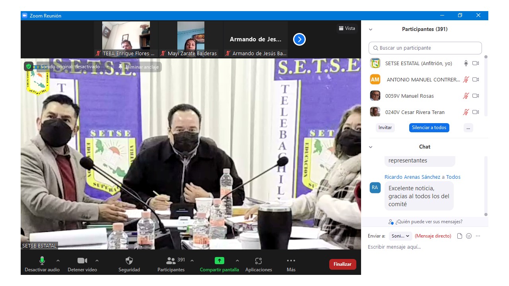Click the Buscar un participante search field
The width and height of the screenshot is (509, 286).
click(x=425, y=48)
